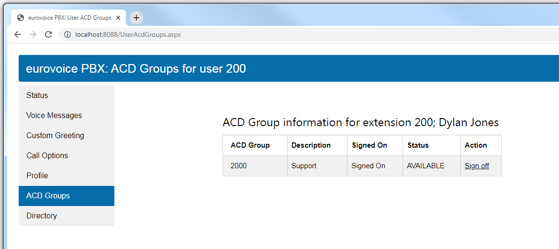Screen dimensions: 559x249
Task: Close the eurovoice PBX tab
Action: [x=119, y=18]
